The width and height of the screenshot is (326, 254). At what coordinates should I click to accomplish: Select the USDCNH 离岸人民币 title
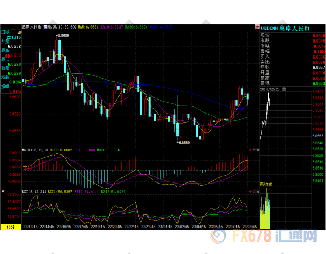(288, 28)
